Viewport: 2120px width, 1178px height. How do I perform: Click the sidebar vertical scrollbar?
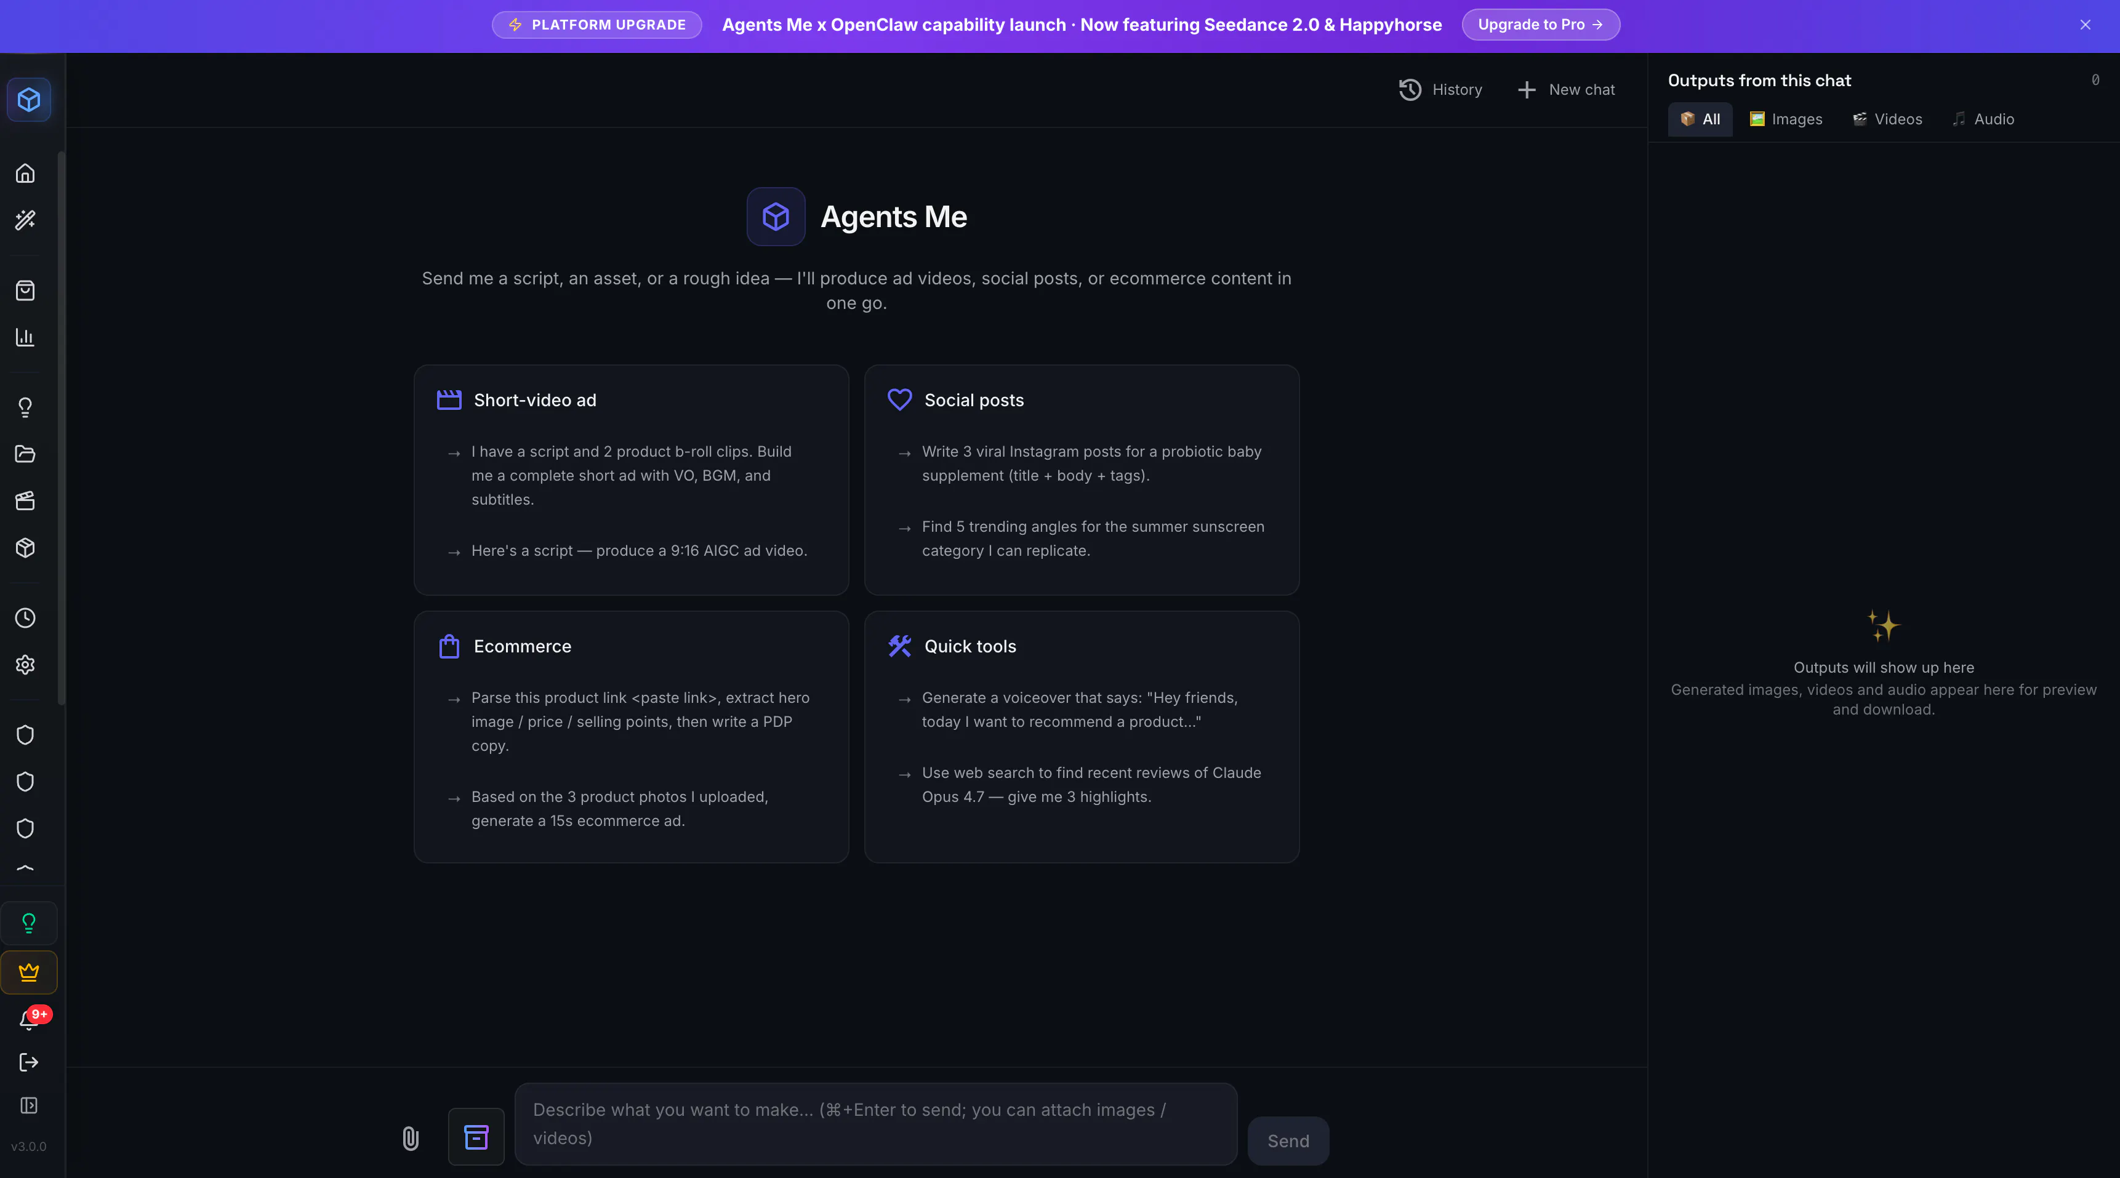(x=61, y=428)
